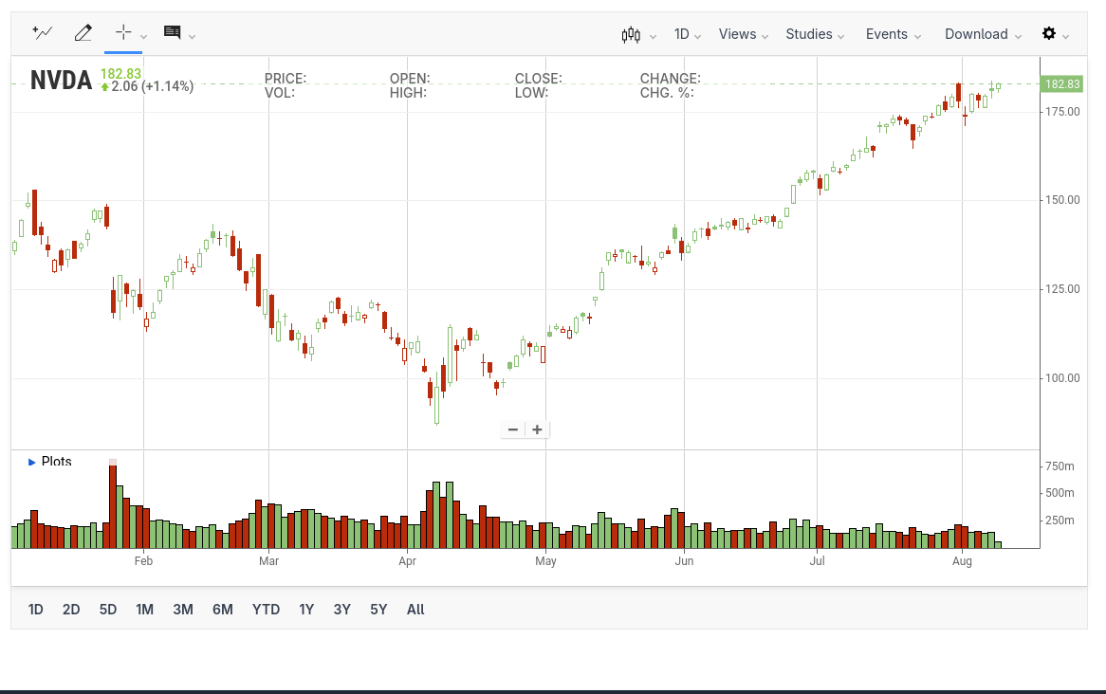This screenshot has height=694, width=1106.
Task: Click the Aug label on time axis
Action: pos(962,560)
